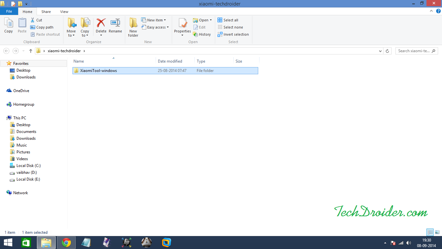
Task: Open the Windows Store taskbar icon
Action: coord(26,243)
